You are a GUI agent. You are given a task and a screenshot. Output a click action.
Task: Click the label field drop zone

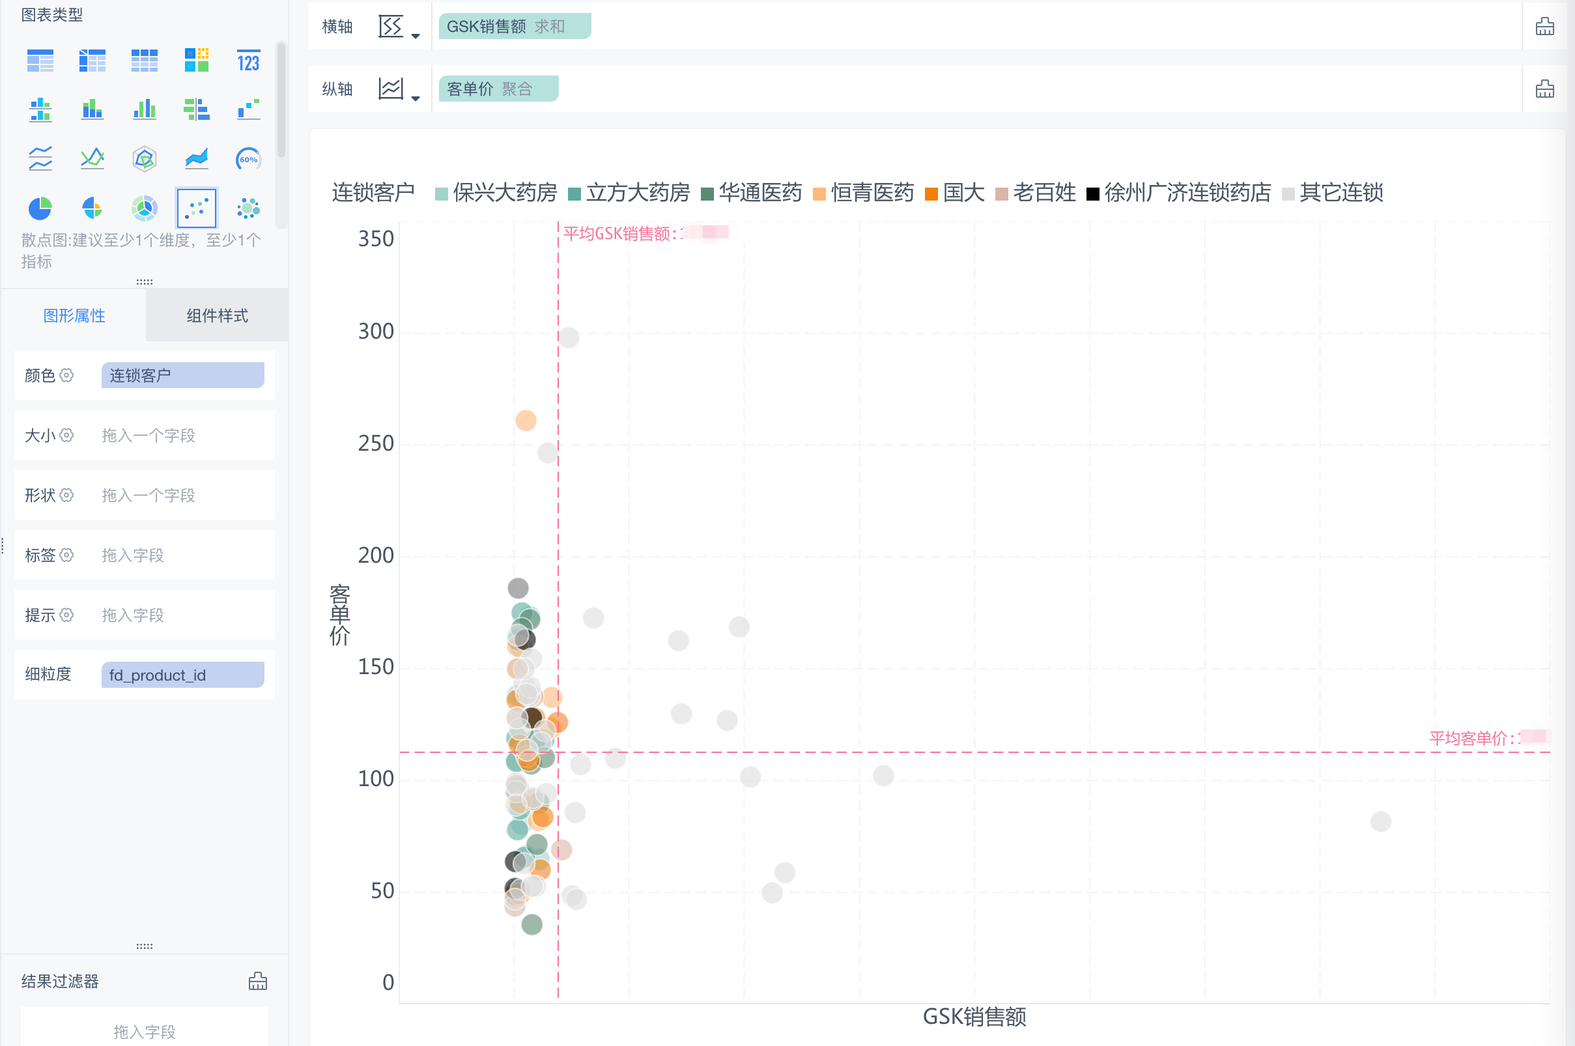pos(182,555)
